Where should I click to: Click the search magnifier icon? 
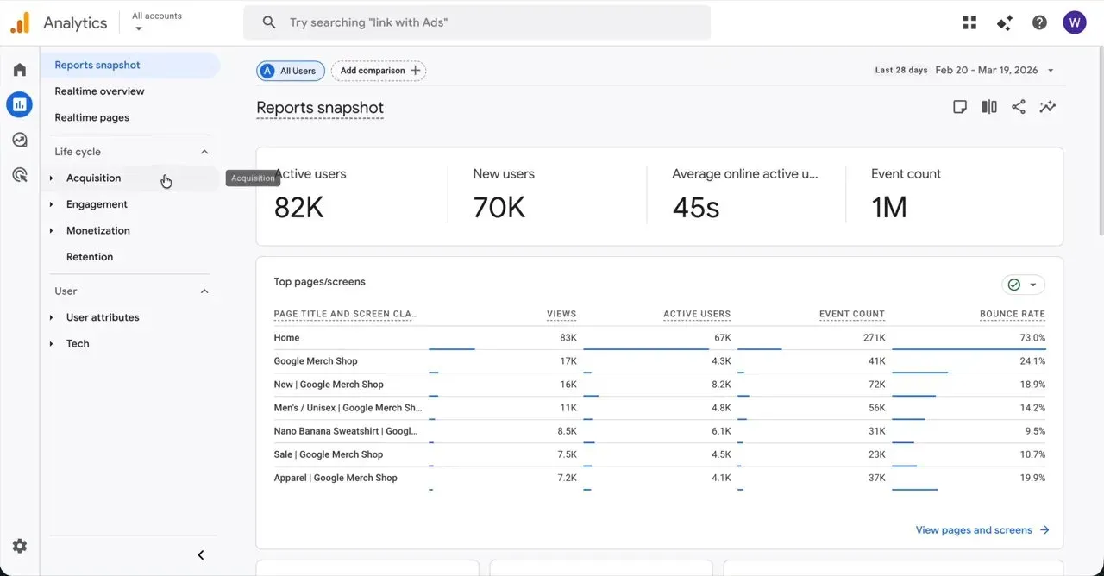click(x=269, y=22)
